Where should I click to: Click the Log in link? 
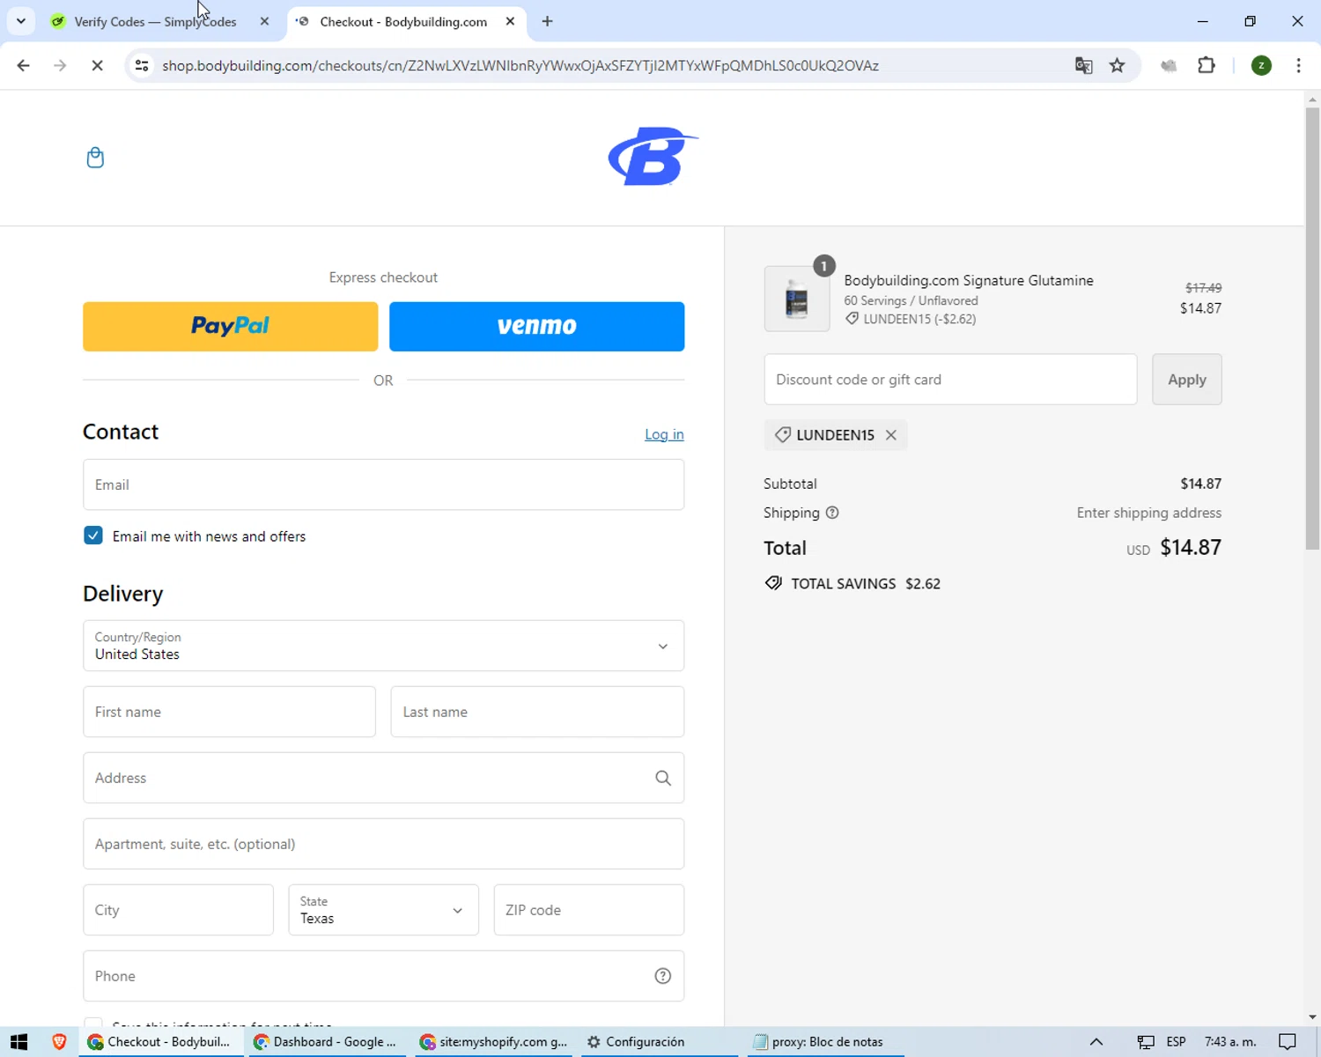tap(664, 434)
